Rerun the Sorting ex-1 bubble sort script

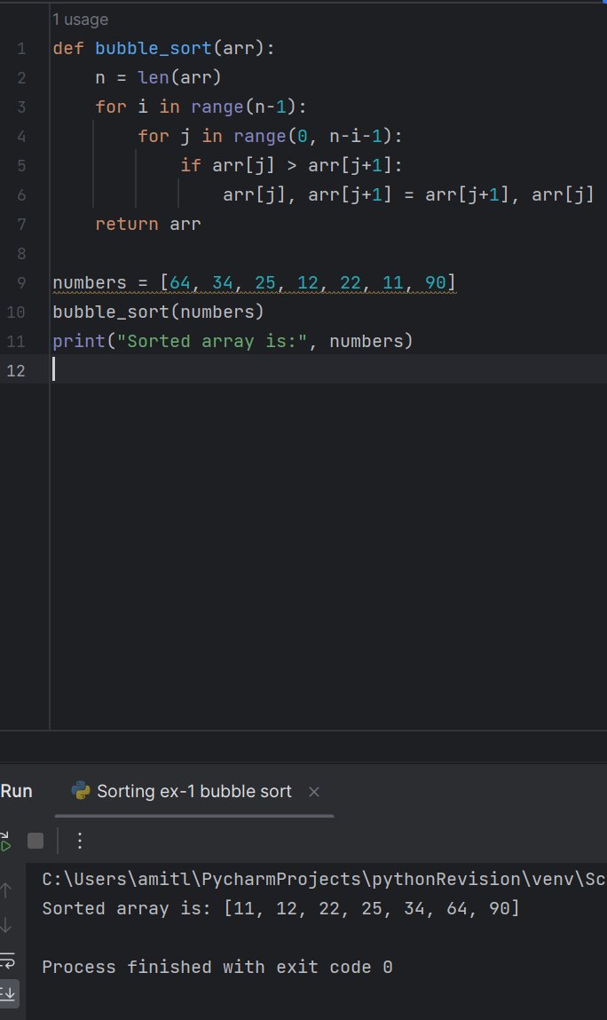[x=5, y=841]
